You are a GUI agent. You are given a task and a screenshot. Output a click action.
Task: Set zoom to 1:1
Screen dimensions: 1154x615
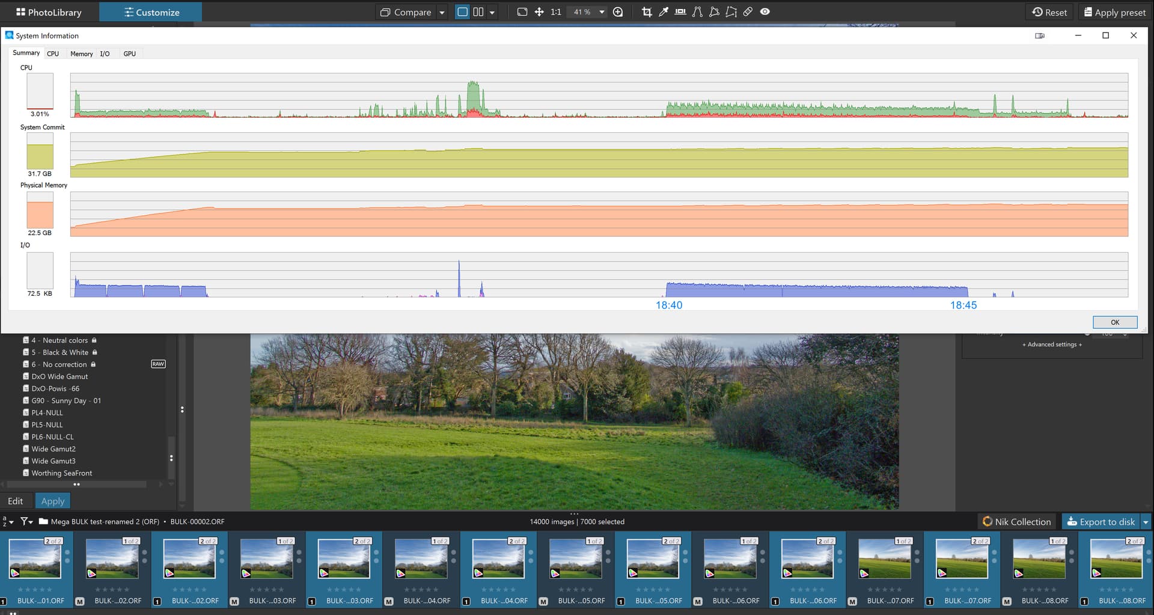[556, 12]
